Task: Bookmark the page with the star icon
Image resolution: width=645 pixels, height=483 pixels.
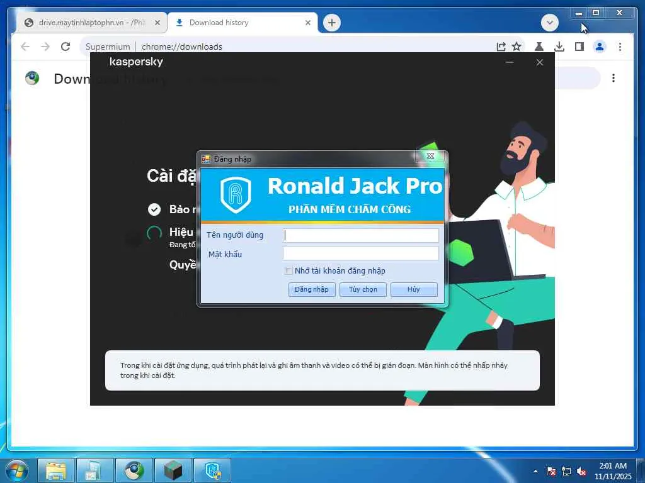Action: coord(517,47)
